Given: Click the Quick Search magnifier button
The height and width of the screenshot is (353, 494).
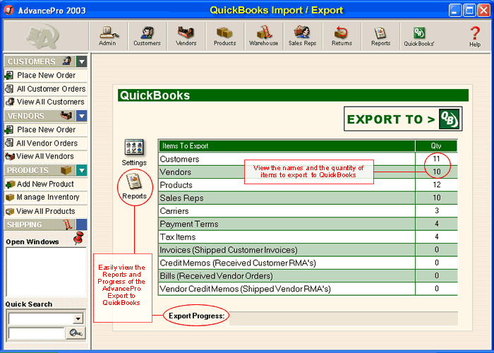Looking at the screenshot, I should (x=76, y=333).
